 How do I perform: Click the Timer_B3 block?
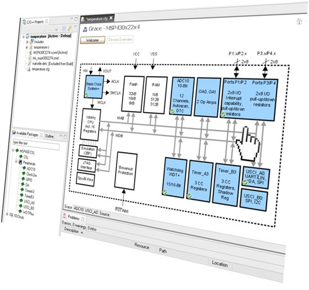point(226,185)
